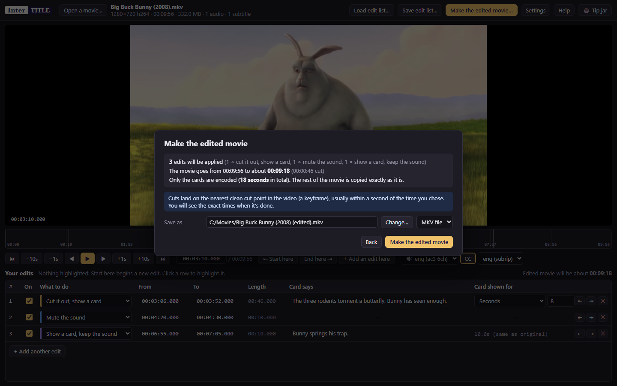Click the card text about three rodents
Image resolution: width=617 pixels, height=386 pixels.
[x=369, y=301]
